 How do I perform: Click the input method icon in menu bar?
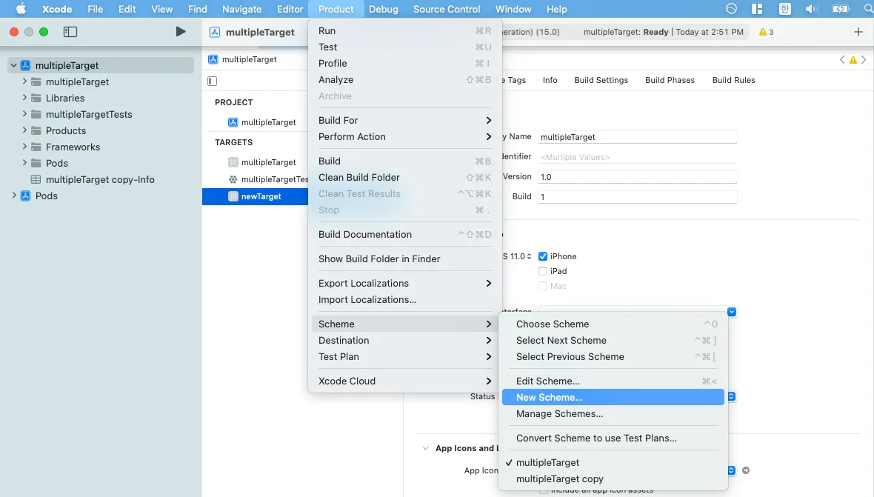(785, 9)
